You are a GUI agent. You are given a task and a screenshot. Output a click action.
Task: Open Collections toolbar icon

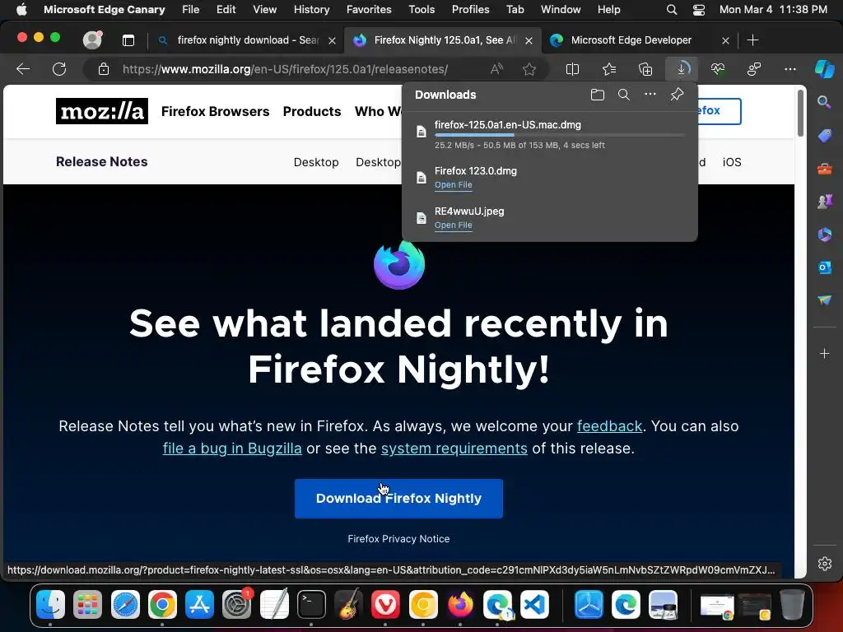pos(645,69)
